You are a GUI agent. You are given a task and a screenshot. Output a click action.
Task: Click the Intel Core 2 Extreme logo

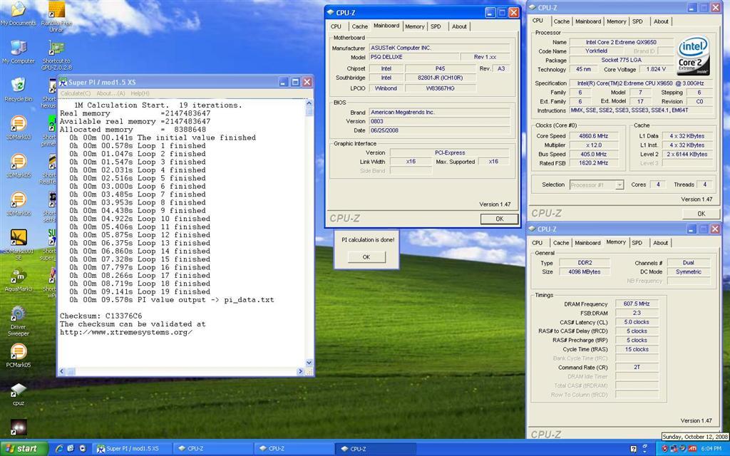(x=693, y=56)
